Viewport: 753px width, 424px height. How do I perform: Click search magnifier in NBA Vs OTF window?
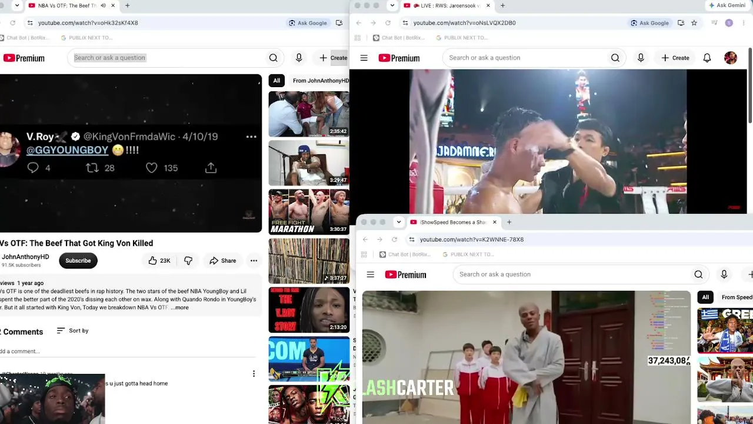[274, 58]
